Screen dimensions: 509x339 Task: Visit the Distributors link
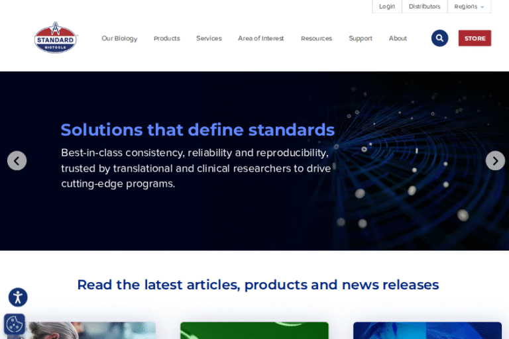(424, 7)
